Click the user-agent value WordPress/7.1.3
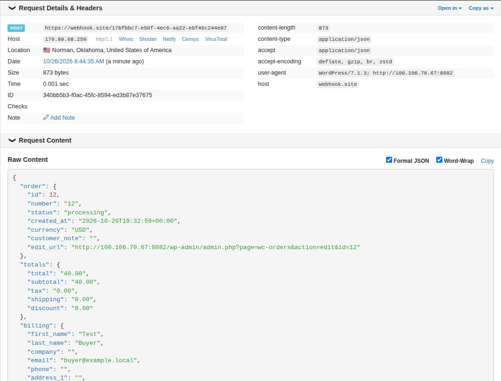 click(386, 73)
